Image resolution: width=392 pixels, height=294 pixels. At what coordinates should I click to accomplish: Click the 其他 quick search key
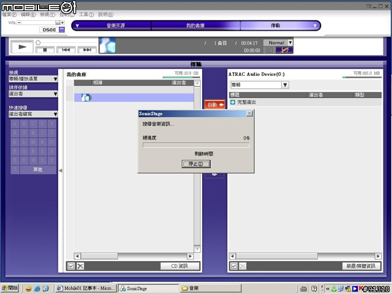38,169
